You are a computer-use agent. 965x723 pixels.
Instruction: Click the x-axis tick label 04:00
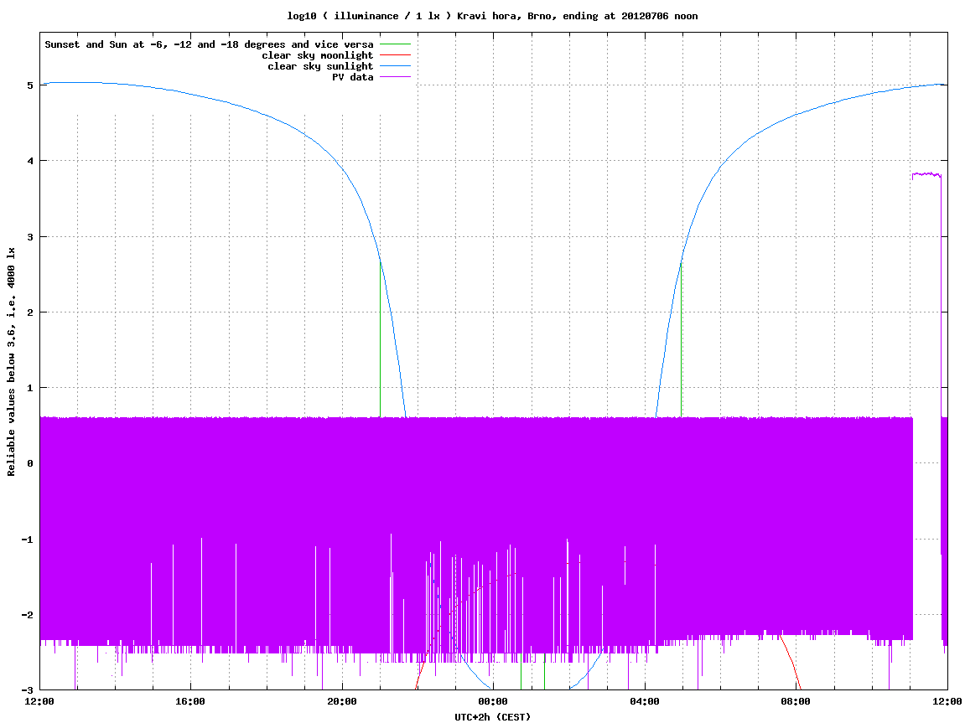point(645,701)
